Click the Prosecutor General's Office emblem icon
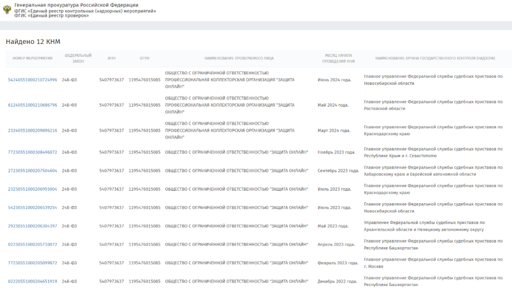This screenshot has height=291, width=512. point(7,10)
